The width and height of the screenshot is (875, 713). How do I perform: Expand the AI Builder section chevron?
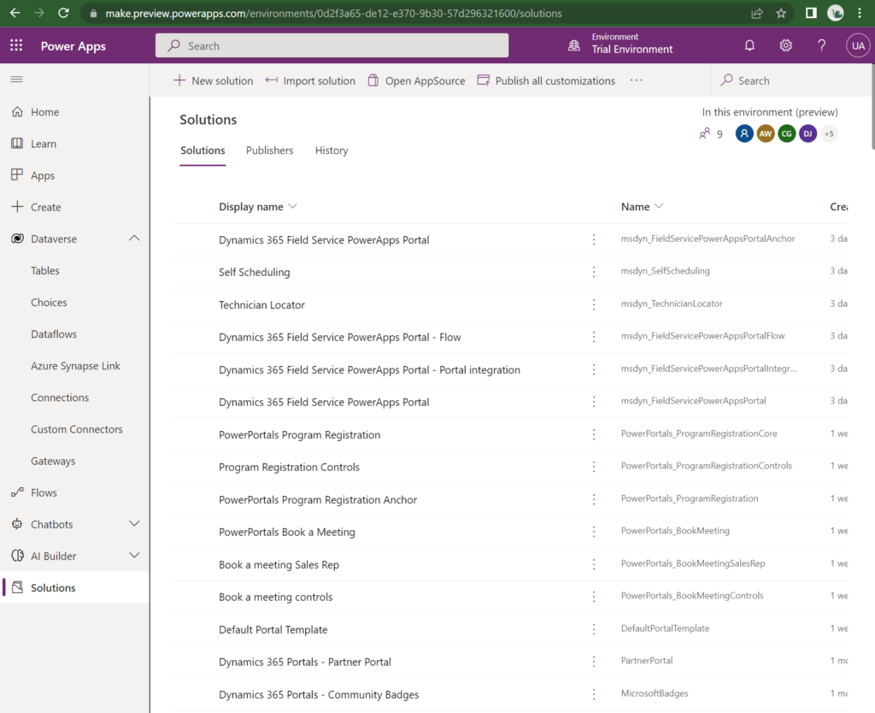(134, 556)
